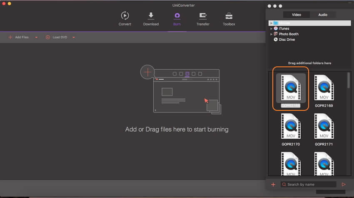Expand the Add Files dropdown arrow

coord(36,37)
